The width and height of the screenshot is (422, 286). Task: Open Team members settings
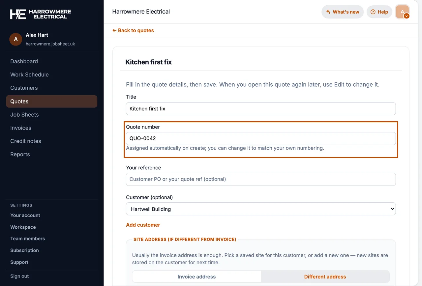(28, 239)
